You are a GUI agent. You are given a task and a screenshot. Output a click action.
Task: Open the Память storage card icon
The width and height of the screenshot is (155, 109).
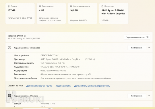click(9, 6)
